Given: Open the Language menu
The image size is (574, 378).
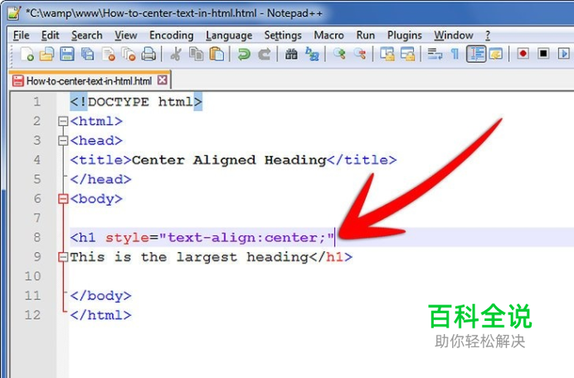Looking at the screenshot, I should click(229, 36).
